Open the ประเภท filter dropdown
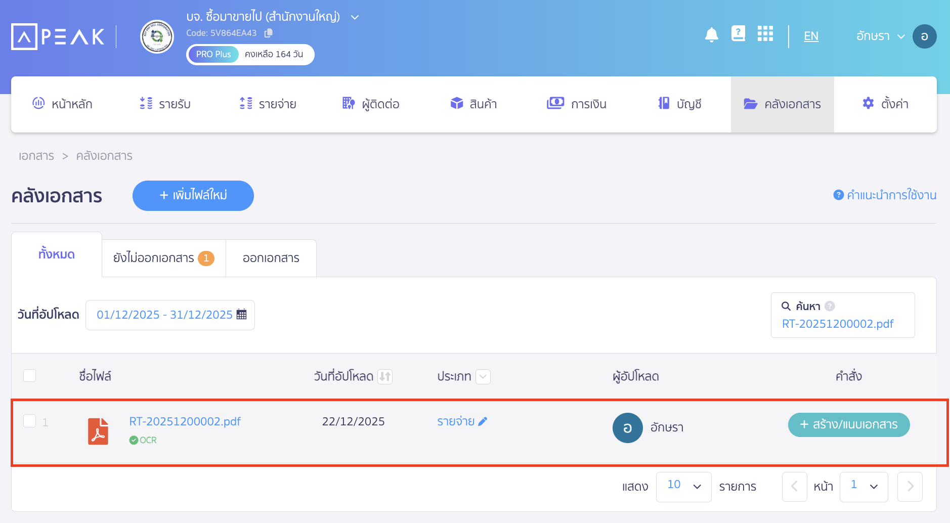The image size is (950, 523). [x=483, y=376]
